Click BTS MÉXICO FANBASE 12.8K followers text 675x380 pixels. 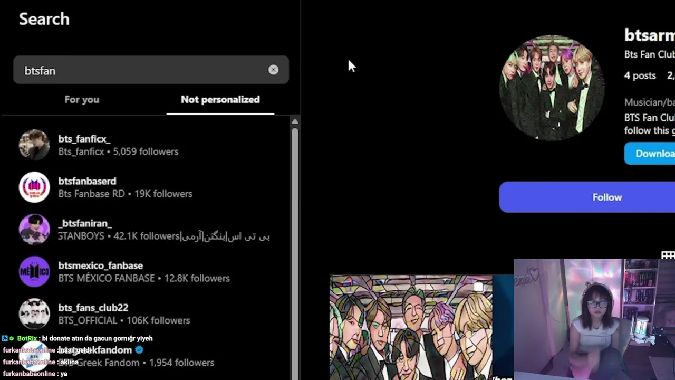pos(144,278)
